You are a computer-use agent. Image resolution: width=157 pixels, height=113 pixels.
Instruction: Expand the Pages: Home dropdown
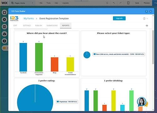coord(22,3)
